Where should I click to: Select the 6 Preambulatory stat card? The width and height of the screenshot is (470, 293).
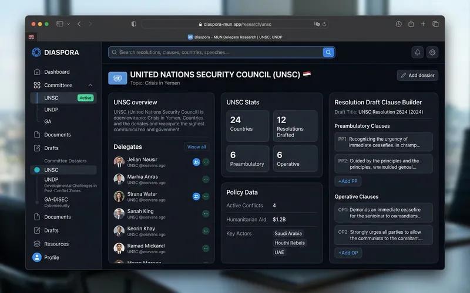point(247,158)
